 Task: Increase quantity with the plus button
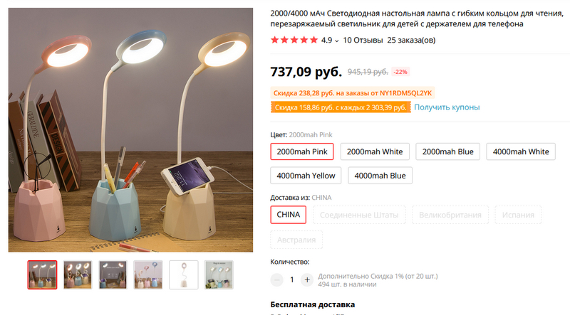pyautogui.click(x=307, y=279)
